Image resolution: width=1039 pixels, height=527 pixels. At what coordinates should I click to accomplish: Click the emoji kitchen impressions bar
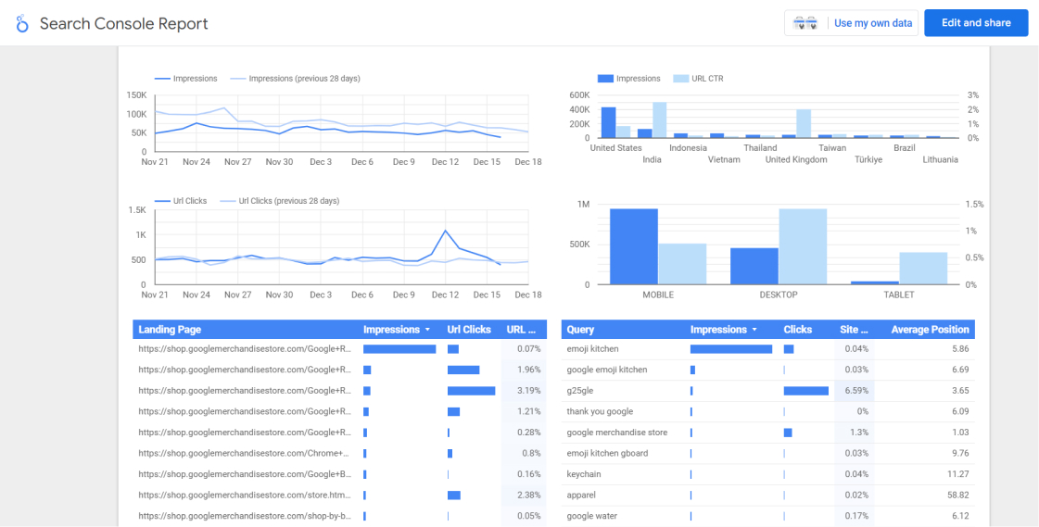731,349
